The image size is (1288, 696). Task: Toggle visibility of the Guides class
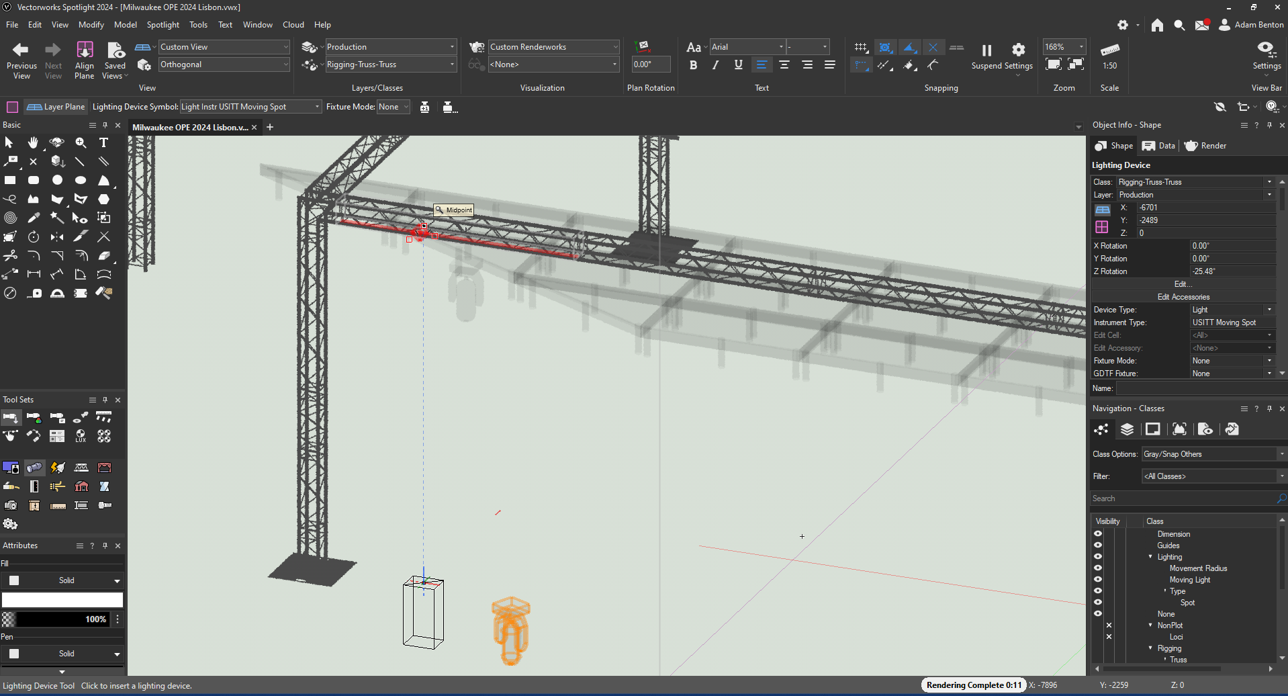tap(1099, 545)
